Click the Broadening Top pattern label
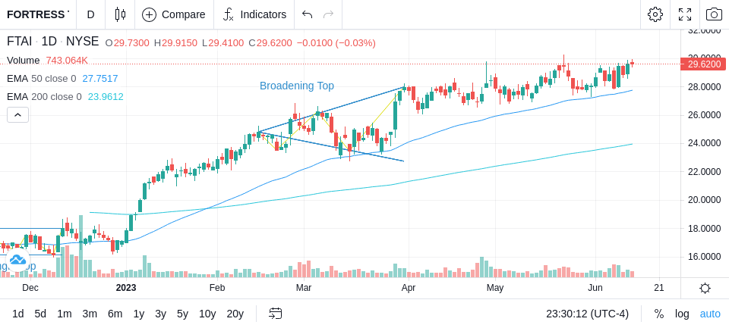 click(297, 86)
